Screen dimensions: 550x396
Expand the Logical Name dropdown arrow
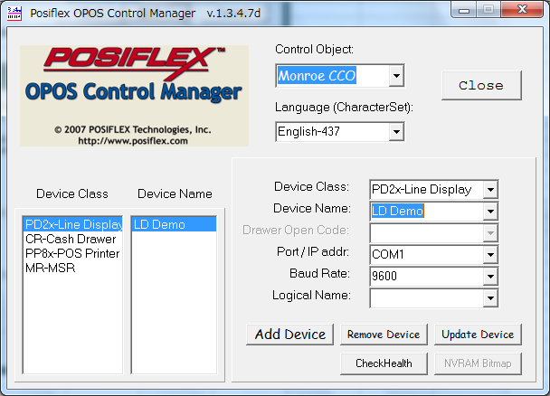490,297
